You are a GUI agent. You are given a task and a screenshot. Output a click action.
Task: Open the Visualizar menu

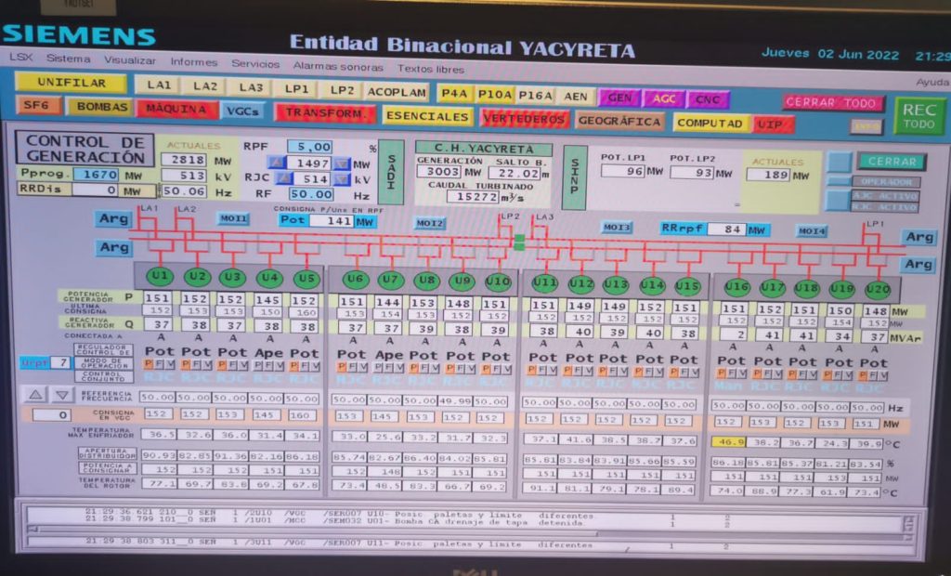(130, 61)
